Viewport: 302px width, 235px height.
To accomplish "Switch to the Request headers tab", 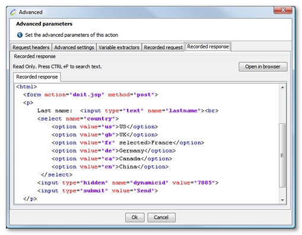I will point(31,47).
